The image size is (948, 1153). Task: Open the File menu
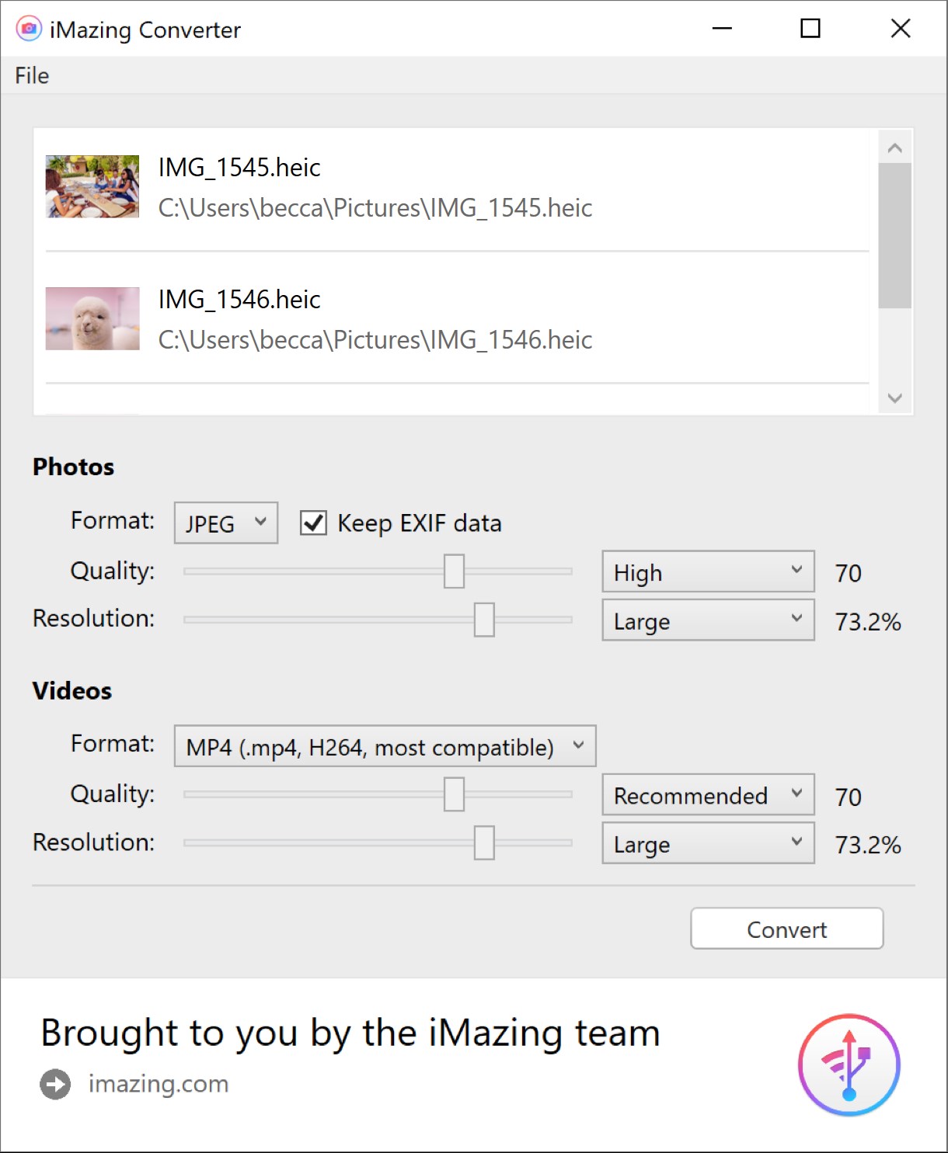click(x=31, y=75)
